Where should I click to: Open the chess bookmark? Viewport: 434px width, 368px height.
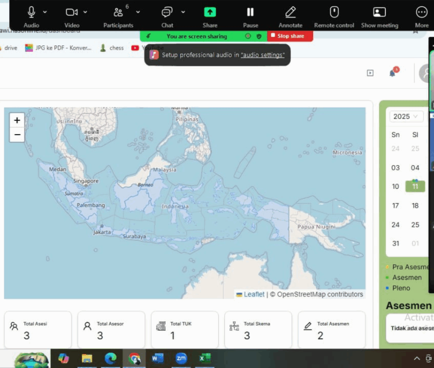coord(112,48)
